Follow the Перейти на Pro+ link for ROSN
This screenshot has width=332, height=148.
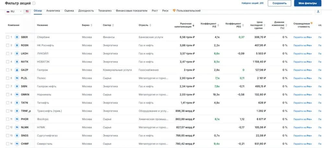coord(302,45)
